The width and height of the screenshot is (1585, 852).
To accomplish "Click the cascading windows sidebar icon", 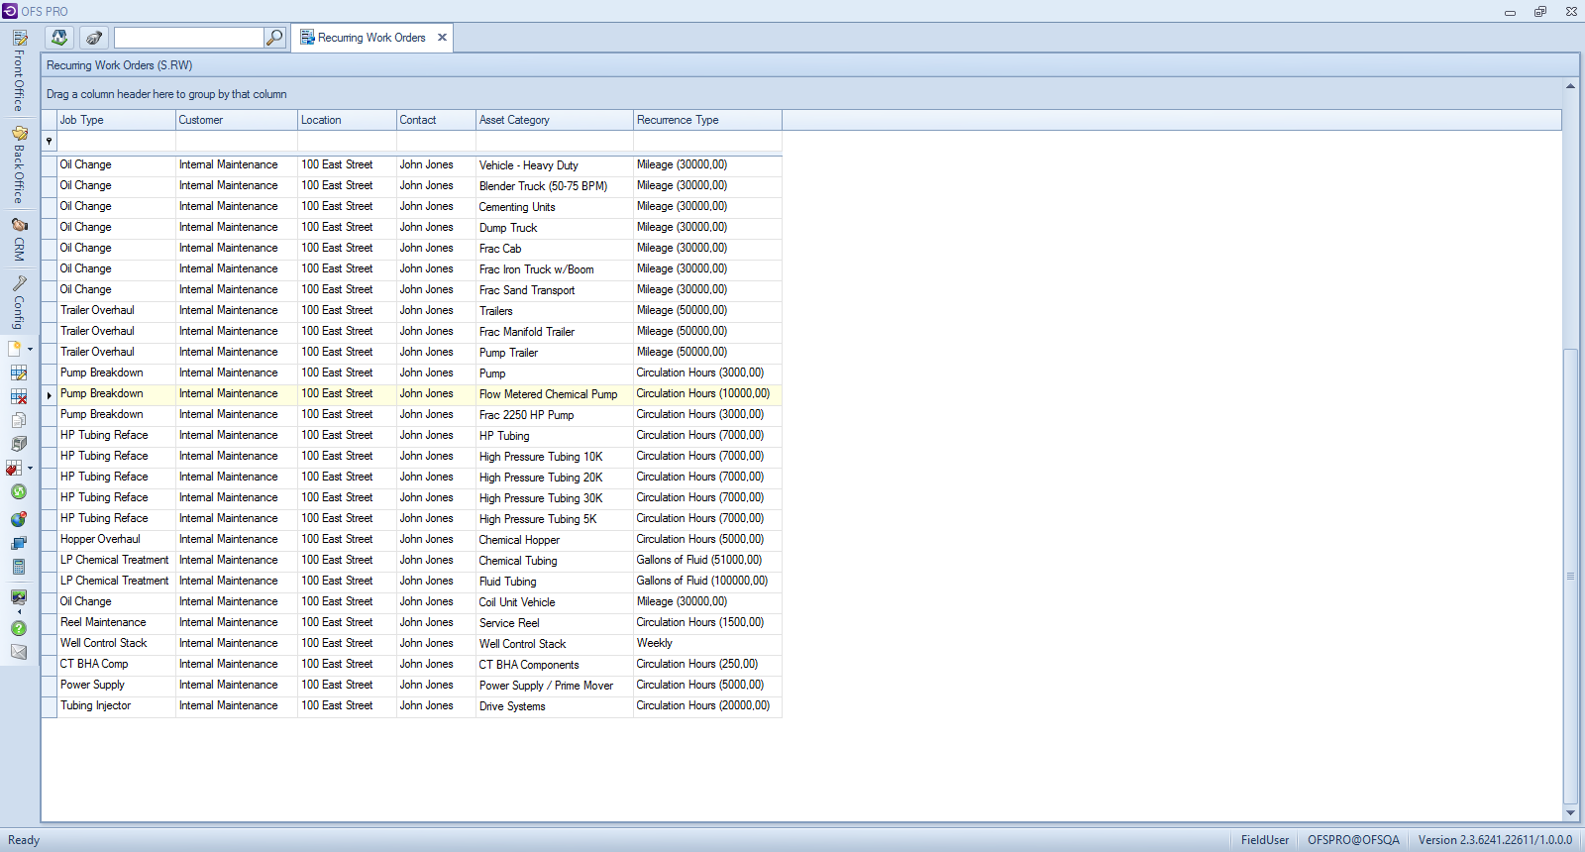I will coord(19,543).
